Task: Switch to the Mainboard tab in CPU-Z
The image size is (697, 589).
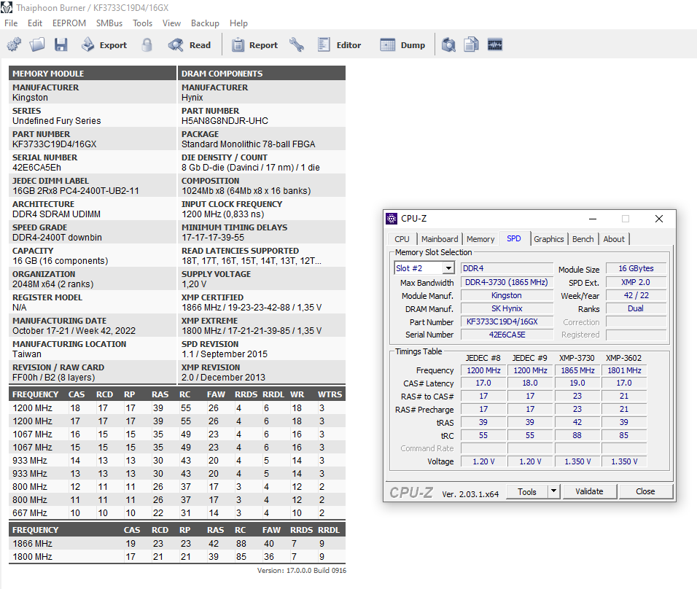Action: [440, 239]
